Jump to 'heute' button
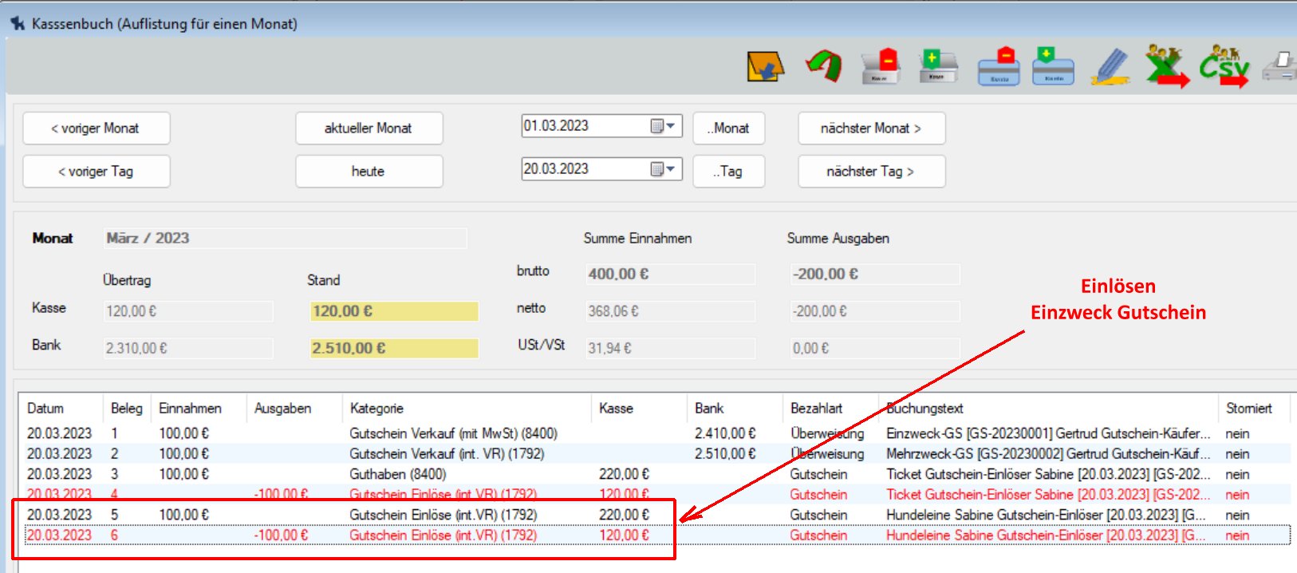Viewport: 1297px width, 573px height. click(x=369, y=172)
